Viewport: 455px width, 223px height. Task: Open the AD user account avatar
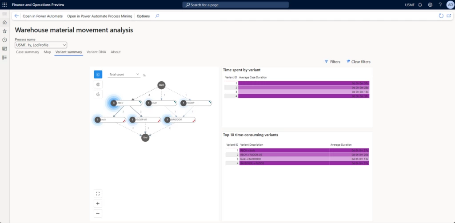[450, 4]
